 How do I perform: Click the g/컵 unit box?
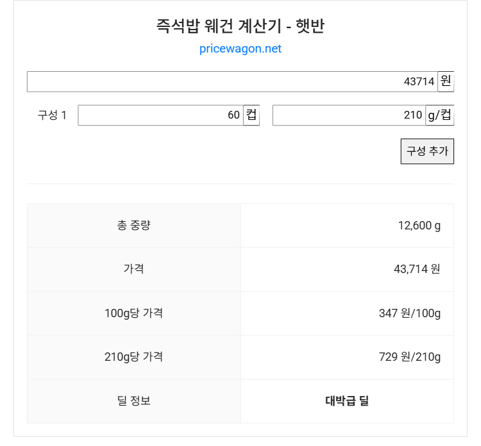439,115
